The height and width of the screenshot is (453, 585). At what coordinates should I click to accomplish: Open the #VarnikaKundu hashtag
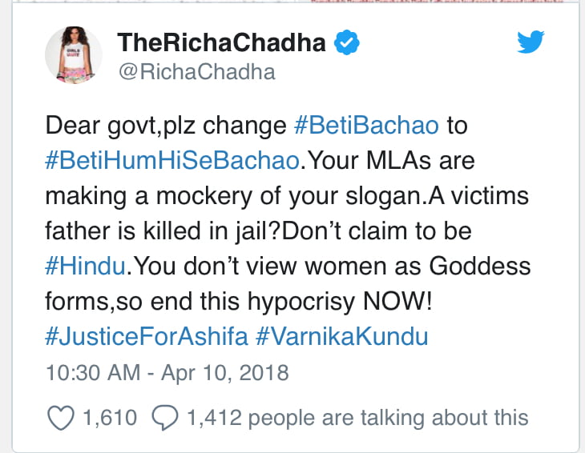(342, 336)
